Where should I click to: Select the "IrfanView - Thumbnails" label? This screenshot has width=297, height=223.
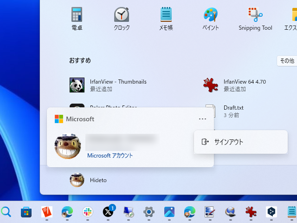coord(118,82)
